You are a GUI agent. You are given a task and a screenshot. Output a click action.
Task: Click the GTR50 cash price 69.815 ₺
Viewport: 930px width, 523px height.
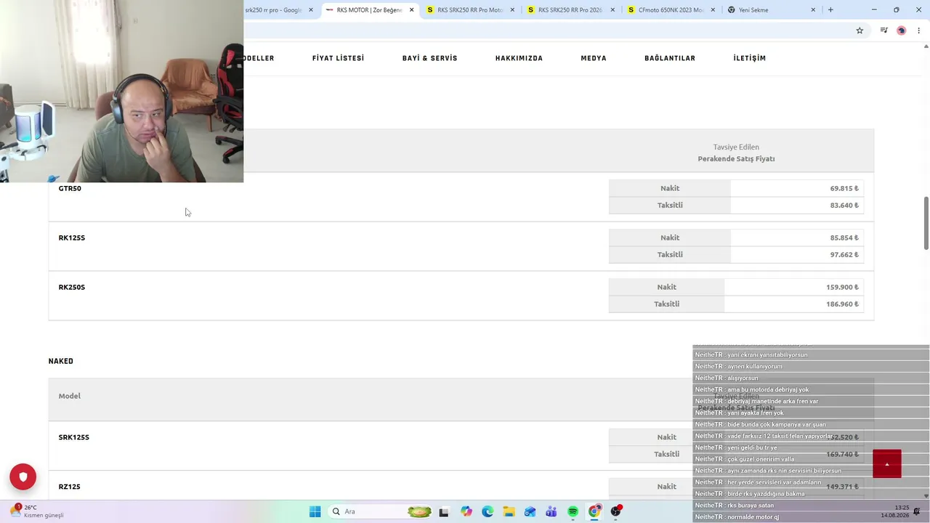point(844,188)
